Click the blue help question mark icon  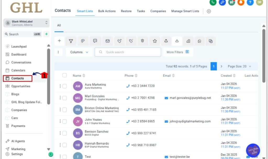(250, 2)
